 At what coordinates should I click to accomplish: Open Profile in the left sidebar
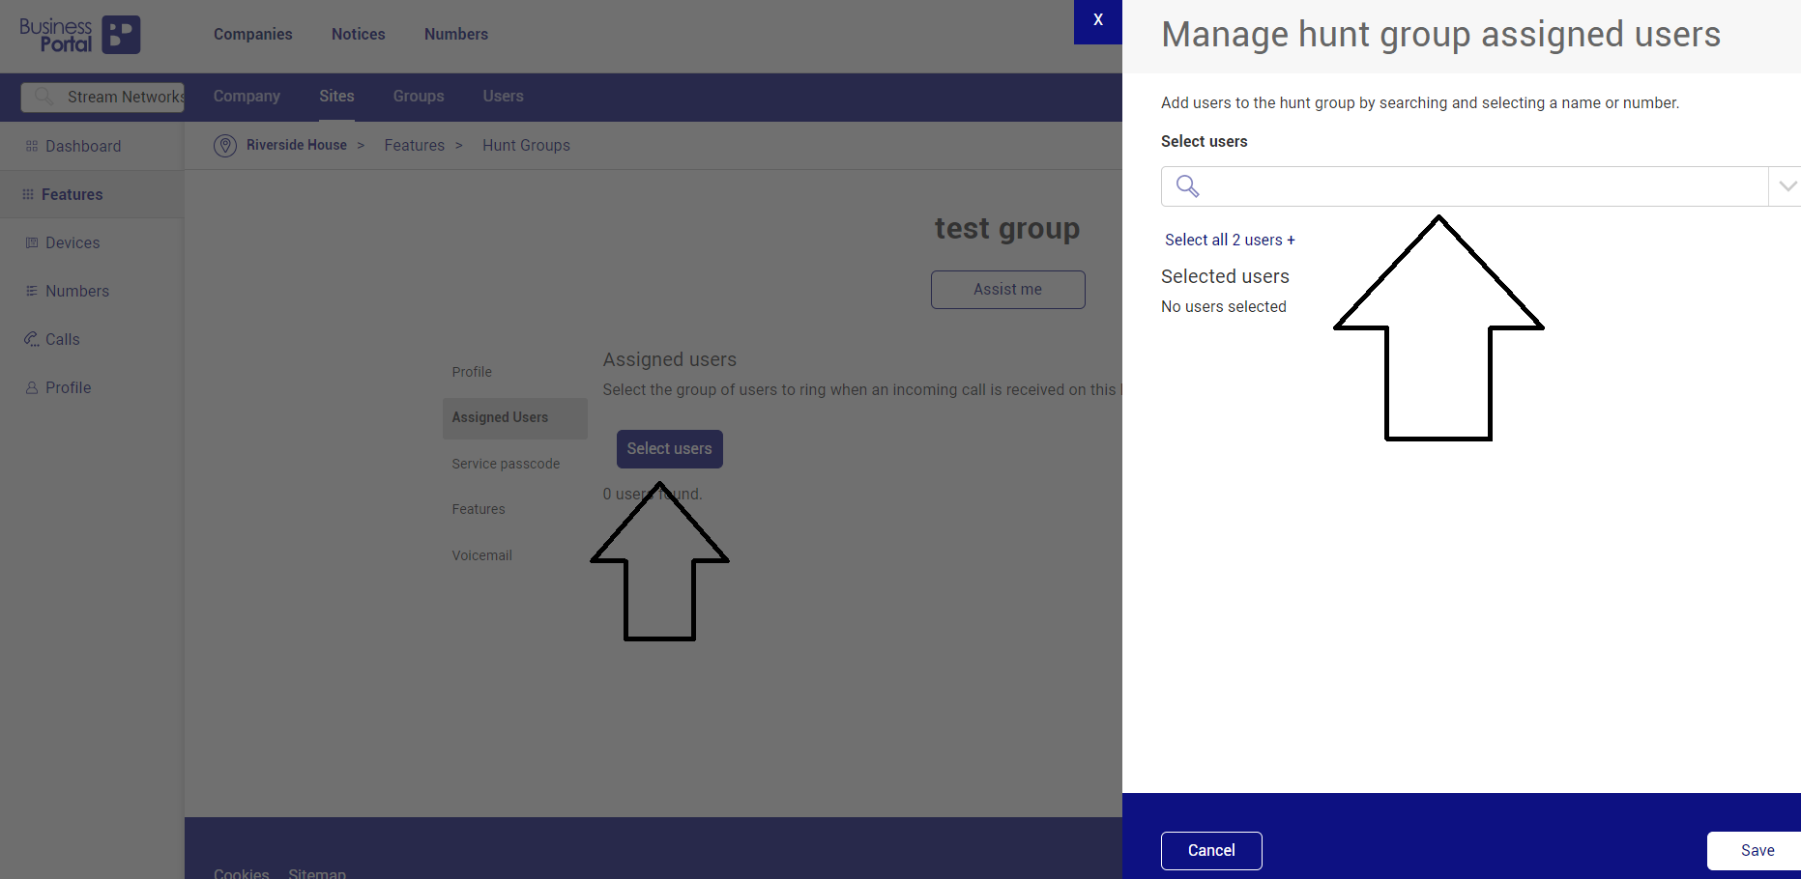pyautogui.click(x=69, y=387)
